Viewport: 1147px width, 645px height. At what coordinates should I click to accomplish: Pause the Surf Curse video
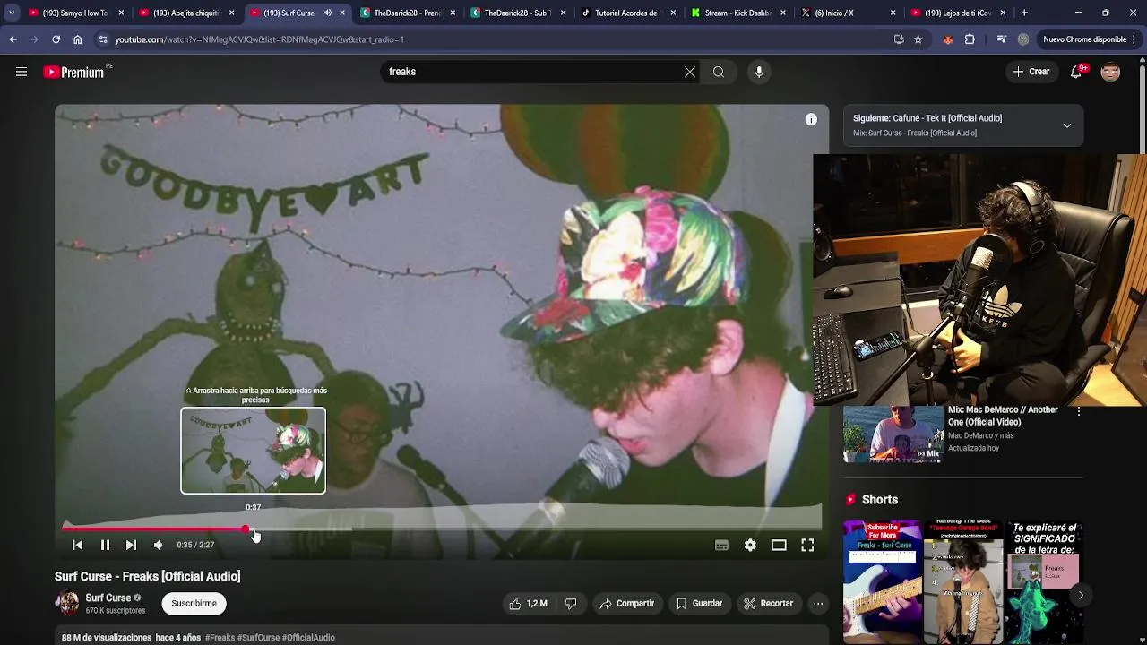click(x=105, y=545)
